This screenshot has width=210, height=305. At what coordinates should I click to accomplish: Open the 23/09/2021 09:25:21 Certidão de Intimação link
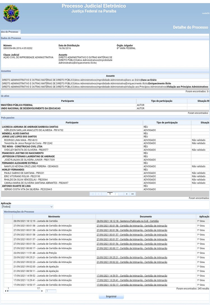(132, 257)
